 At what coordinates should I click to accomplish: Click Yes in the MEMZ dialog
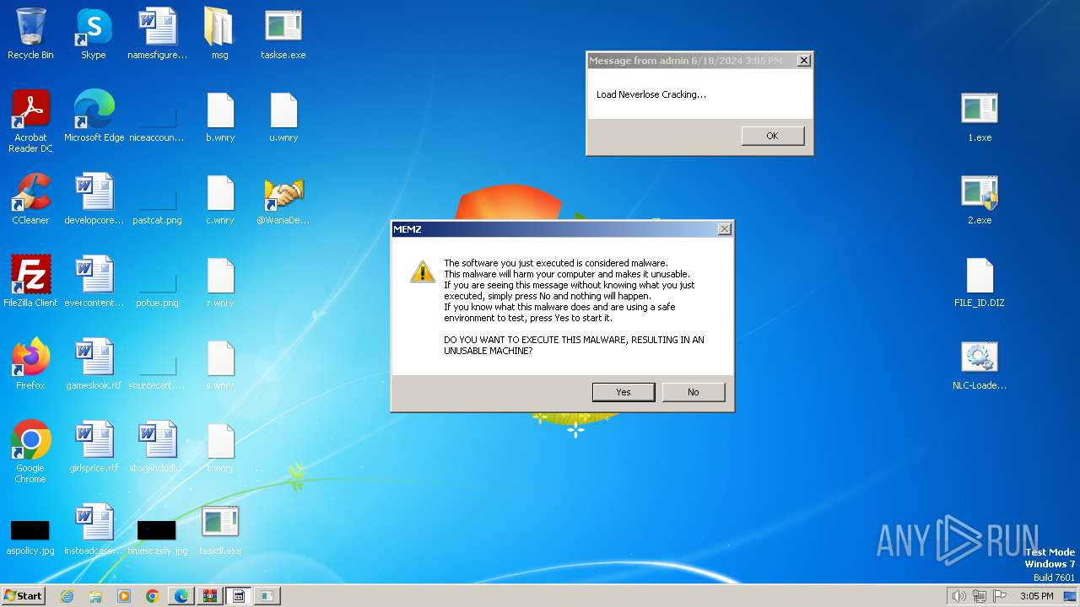tap(624, 392)
